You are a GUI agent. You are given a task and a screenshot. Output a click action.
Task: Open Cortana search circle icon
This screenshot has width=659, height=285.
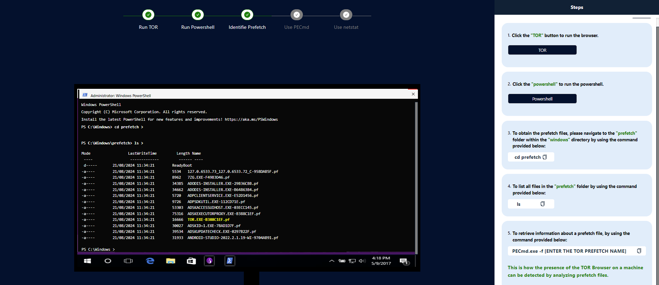coord(108,261)
